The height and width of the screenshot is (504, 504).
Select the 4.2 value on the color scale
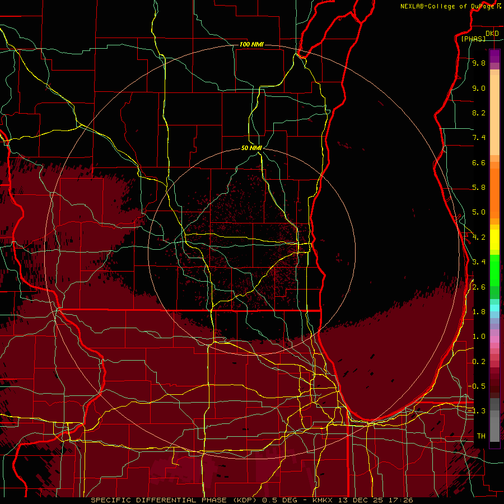[x=479, y=237]
